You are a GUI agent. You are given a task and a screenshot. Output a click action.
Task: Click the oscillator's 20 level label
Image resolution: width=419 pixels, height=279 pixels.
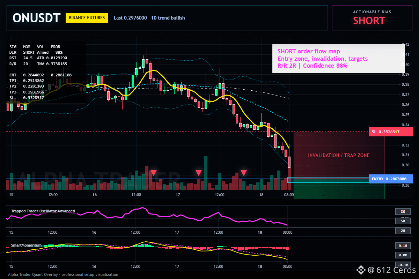[403, 231]
